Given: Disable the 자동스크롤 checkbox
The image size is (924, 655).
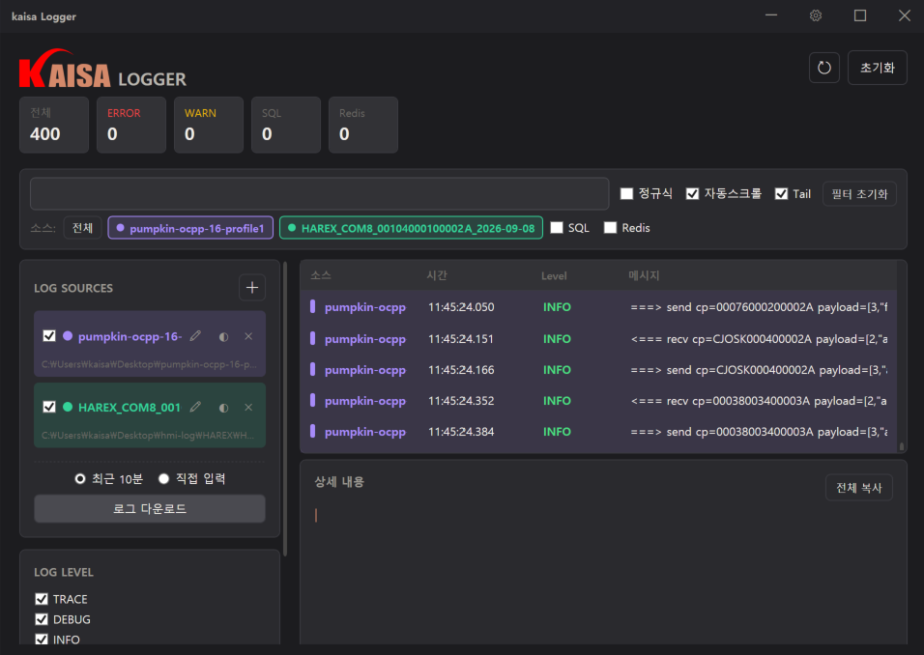Looking at the screenshot, I should coord(692,194).
